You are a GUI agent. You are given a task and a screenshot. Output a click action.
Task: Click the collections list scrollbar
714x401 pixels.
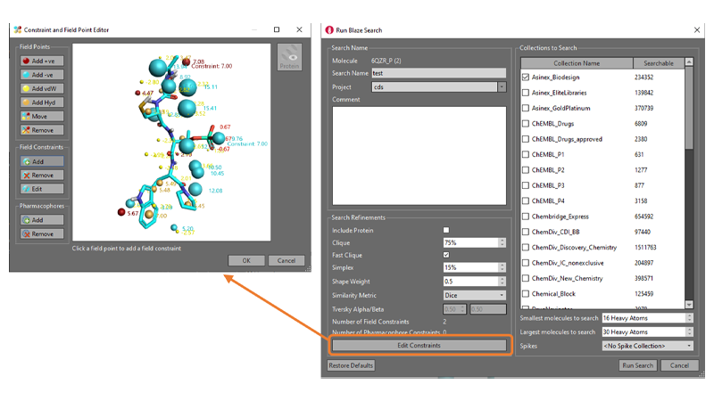coord(689,107)
